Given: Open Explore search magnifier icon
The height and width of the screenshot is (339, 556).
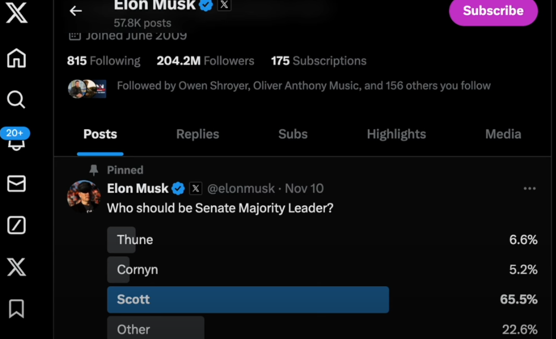Looking at the screenshot, I should pyautogui.click(x=16, y=99).
